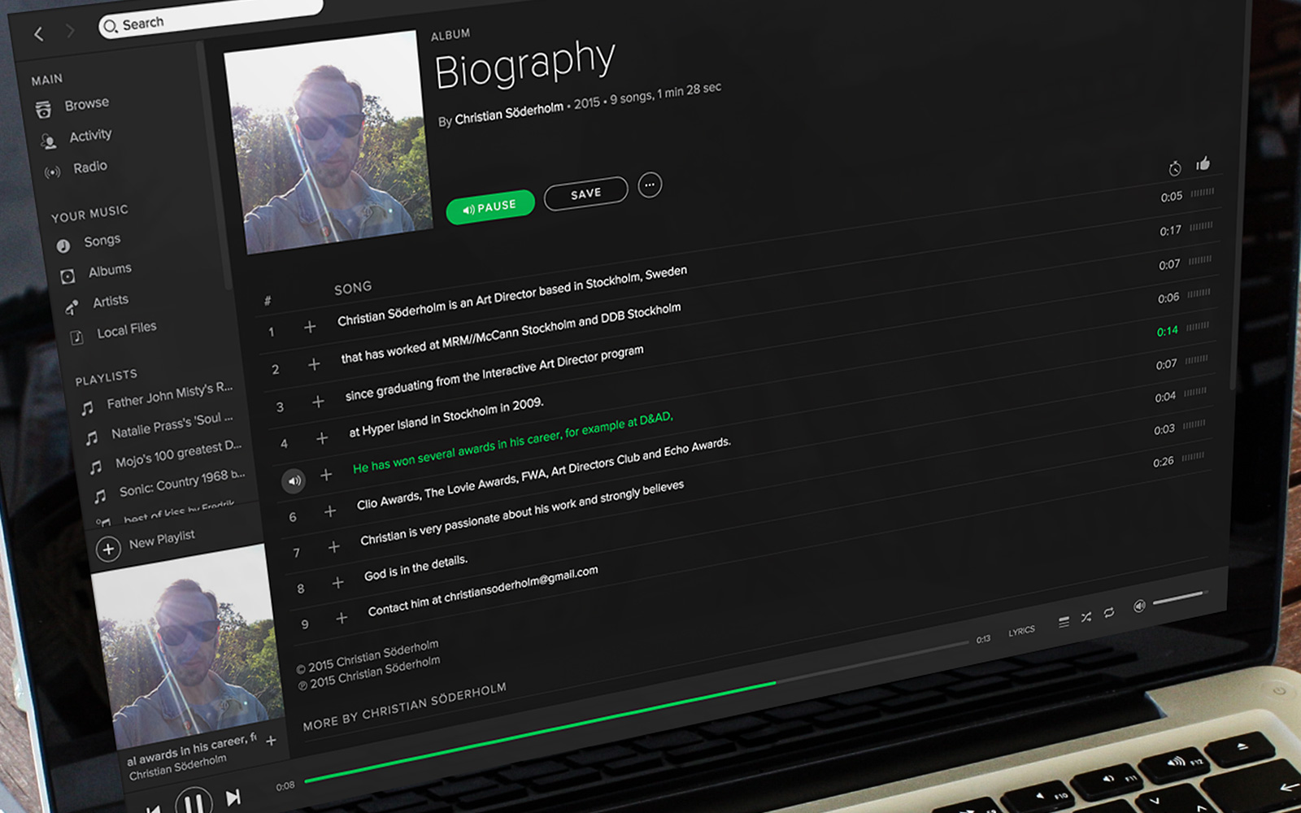Open the LYRICS view
The image size is (1301, 813).
[1021, 631]
